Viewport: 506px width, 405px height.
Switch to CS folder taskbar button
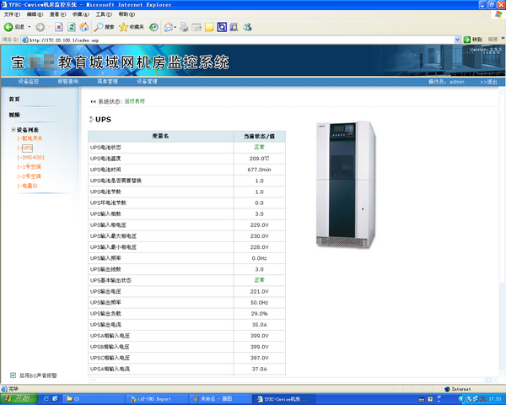coord(94,399)
